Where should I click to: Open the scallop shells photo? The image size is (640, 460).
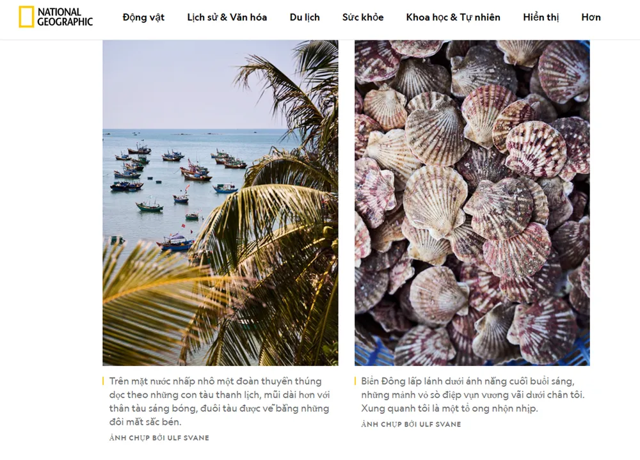coord(472,202)
